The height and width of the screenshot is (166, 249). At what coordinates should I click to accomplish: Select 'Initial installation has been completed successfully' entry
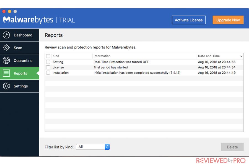click(x=137, y=73)
